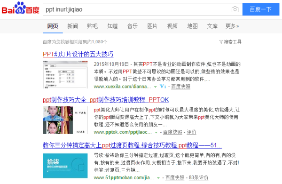Expand dropdown arrow after xuexila URL
This screenshot has height=184, width=282.
coord(156,87)
